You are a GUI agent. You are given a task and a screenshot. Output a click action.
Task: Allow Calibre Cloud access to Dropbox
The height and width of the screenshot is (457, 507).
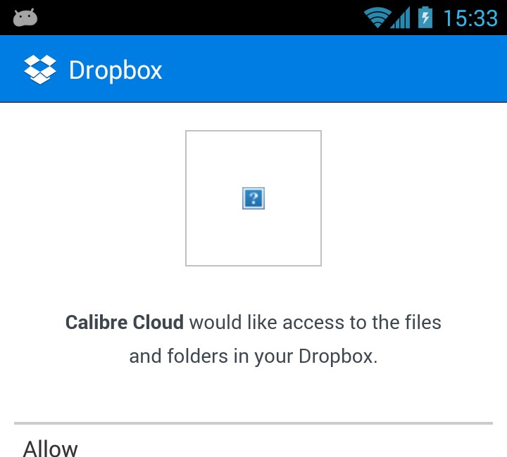(50, 448)
